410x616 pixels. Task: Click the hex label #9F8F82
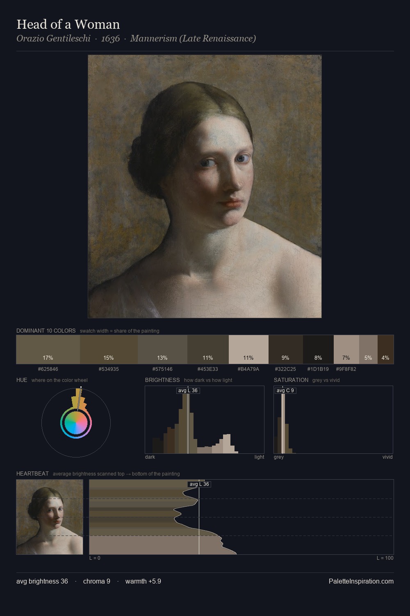pyautogui.click(x=346, y=369)
